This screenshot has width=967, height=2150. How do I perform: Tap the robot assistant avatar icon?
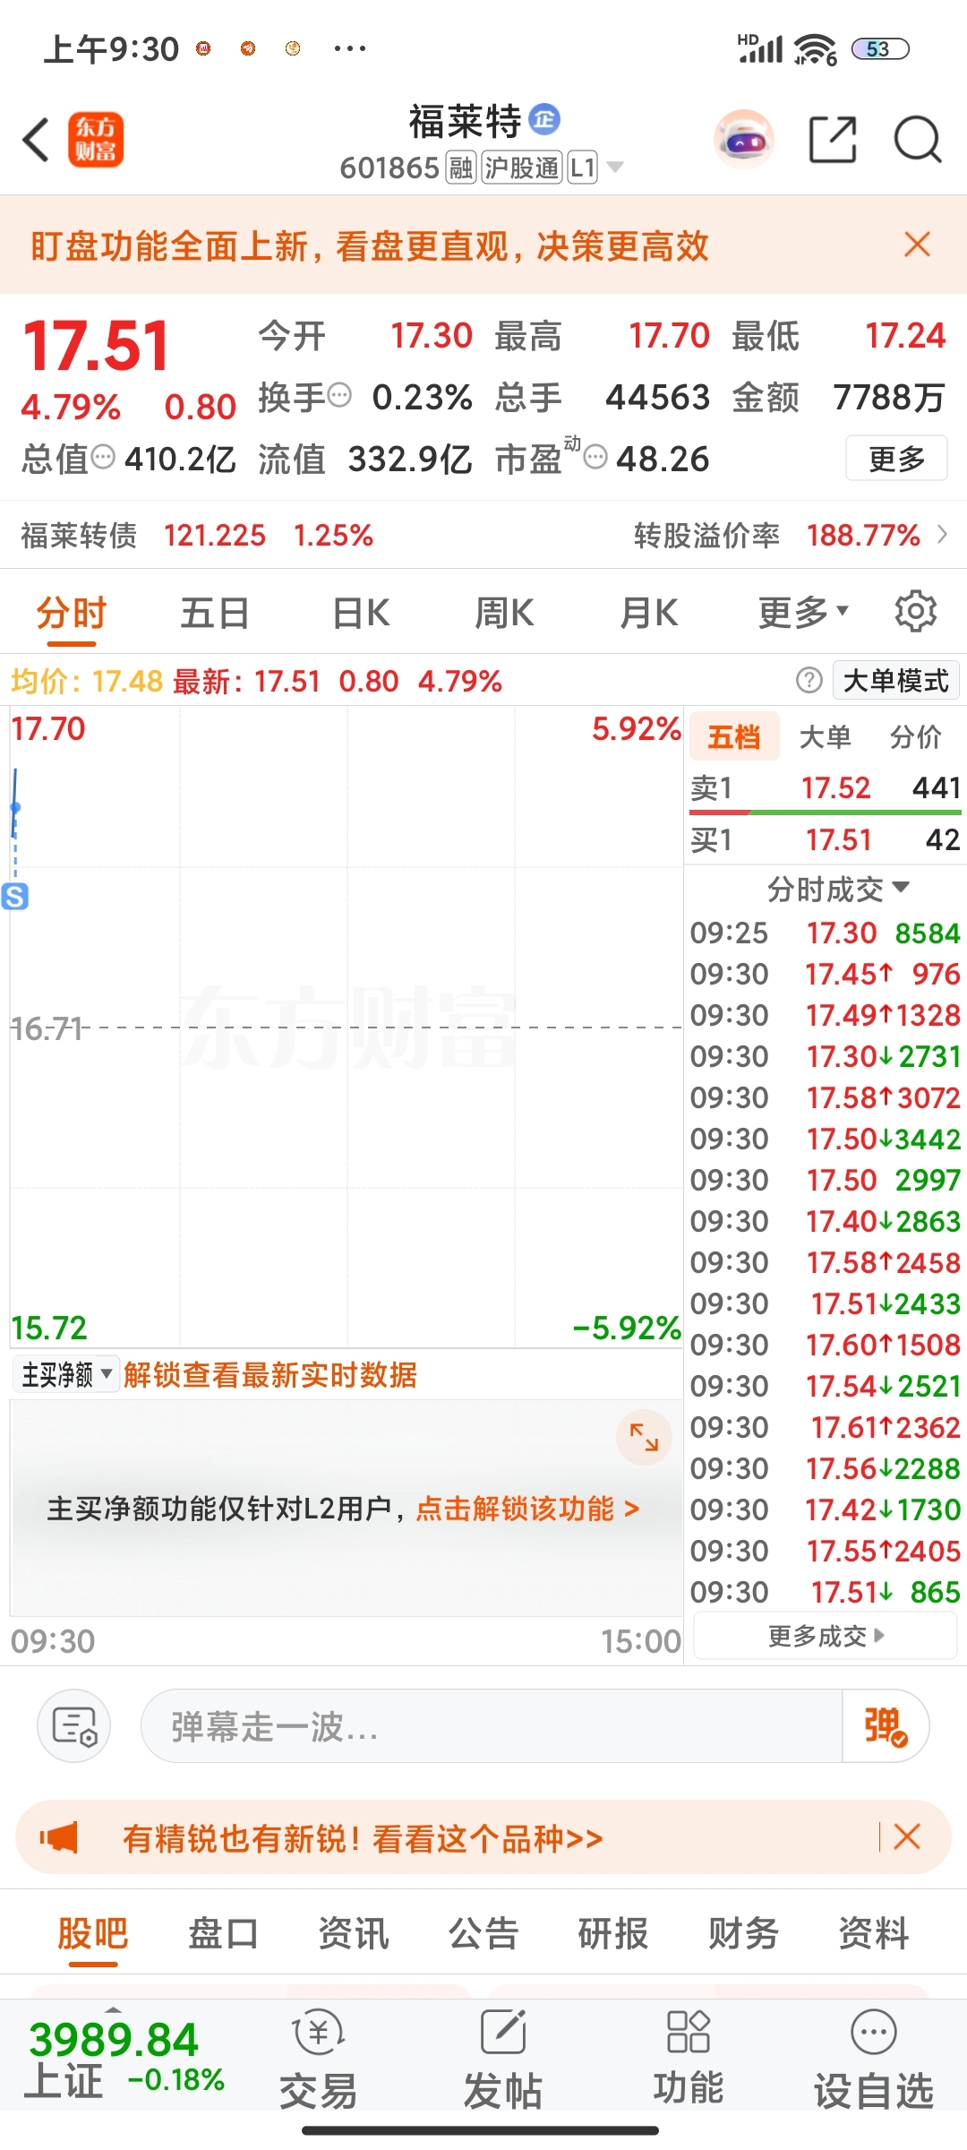[744, 140]
